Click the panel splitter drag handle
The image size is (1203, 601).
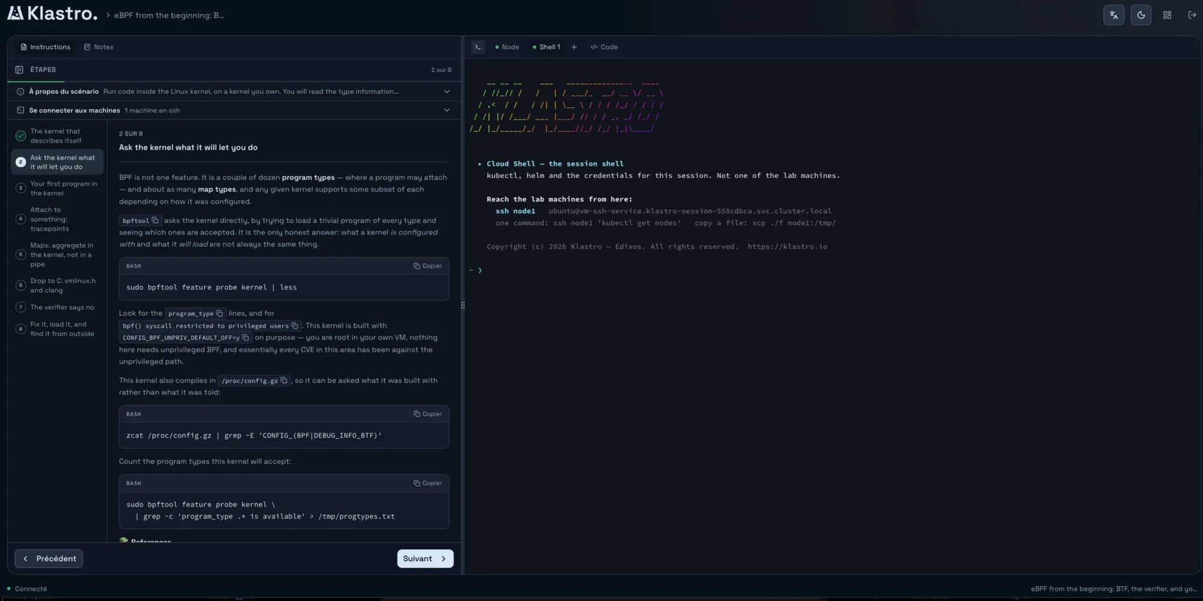coord(463,305)
